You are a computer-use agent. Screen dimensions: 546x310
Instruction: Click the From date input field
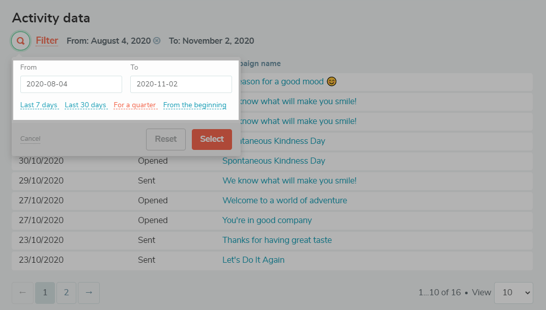[71, 84]
